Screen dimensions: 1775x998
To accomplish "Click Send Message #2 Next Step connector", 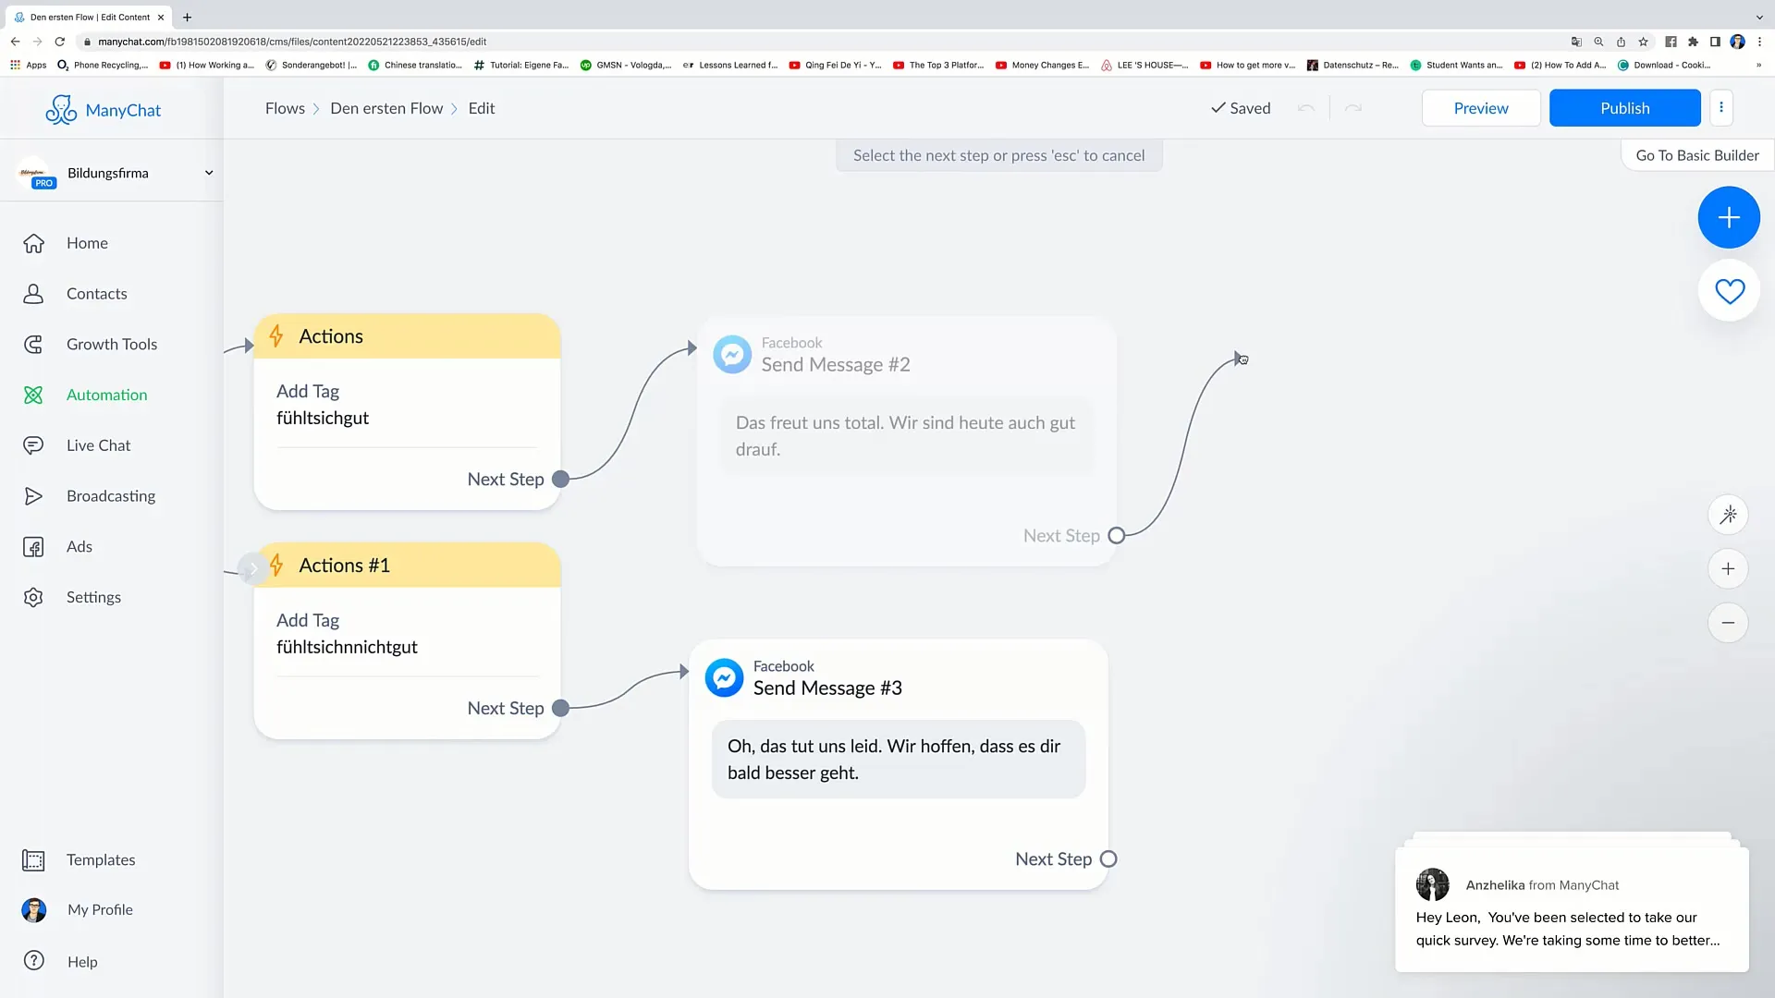I will tap(1116, 536).
